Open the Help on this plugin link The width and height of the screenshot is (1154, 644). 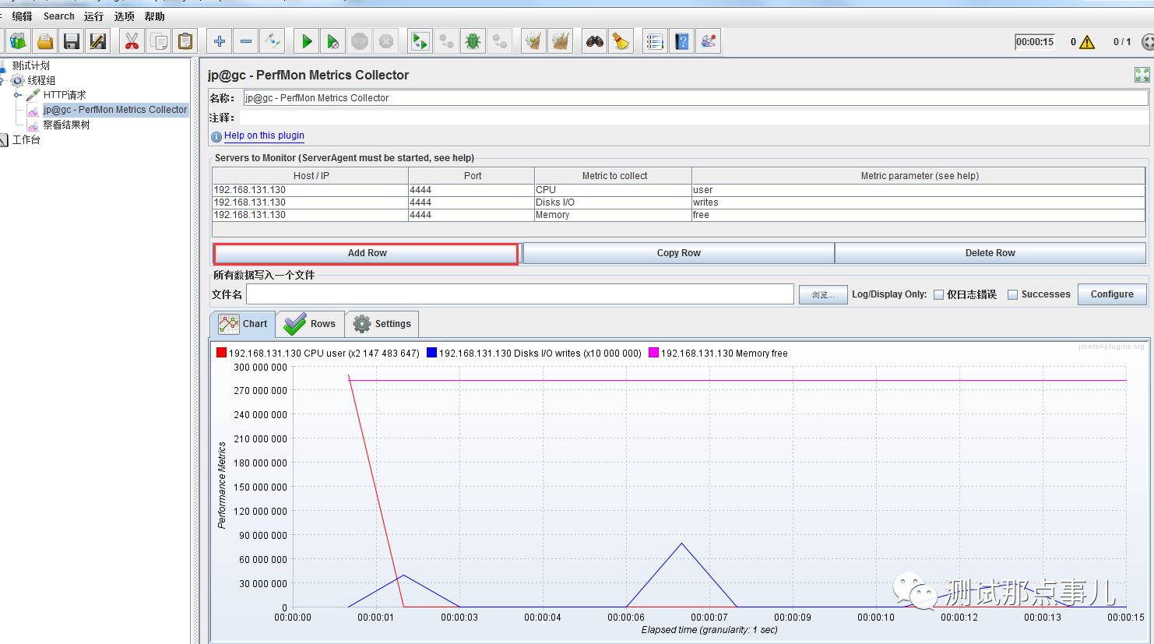[x=264, y=135]
